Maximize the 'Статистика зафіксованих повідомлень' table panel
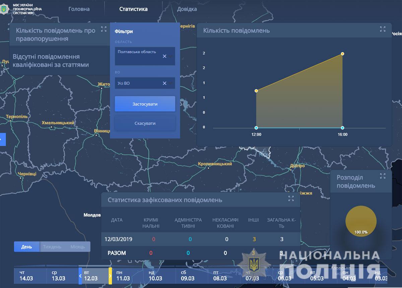Image resolution: width=402 pixels, height=288 pixels. 291,198
